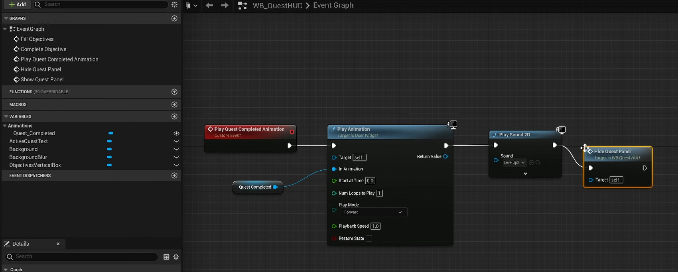Expand Play Sound 2D advanced pins

pos(525,173)
